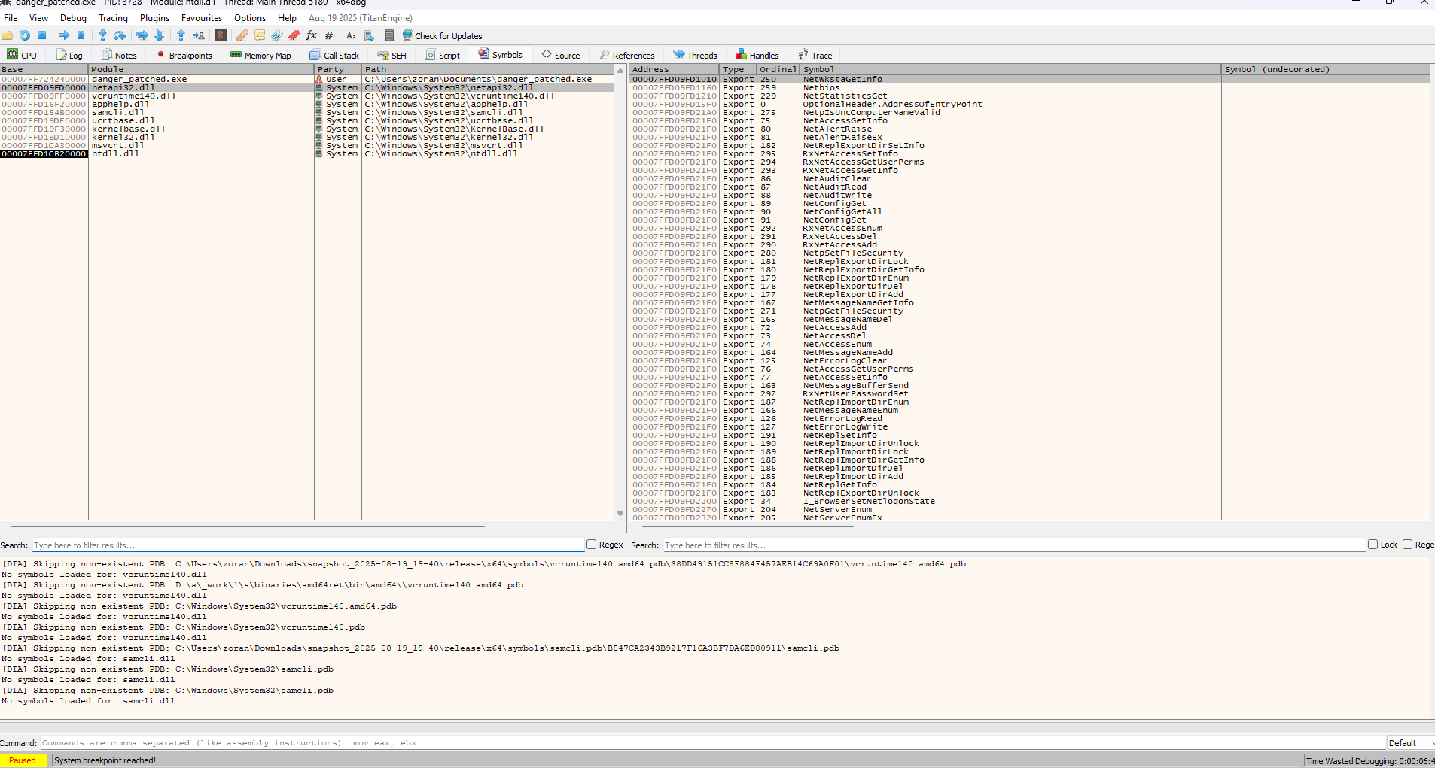Image resolution: width=1435 pixels, height=768 pixels.
Task: Click the Calculator icon in toolbar
Action: (x=389, y=35)
